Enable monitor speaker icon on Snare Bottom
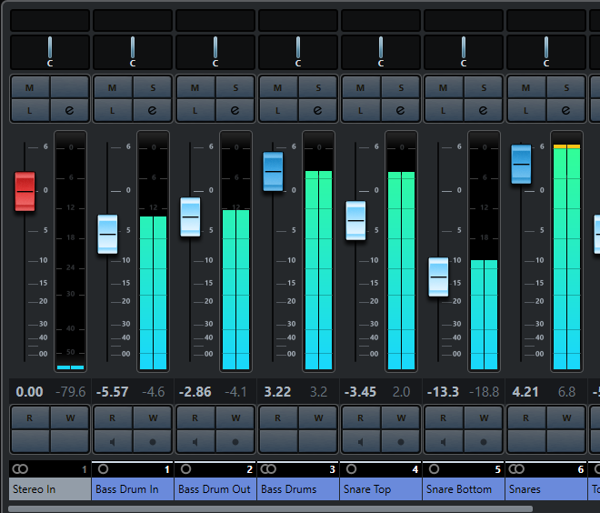Image resolution: width=600 pixels, height=513 pixels. tap(444, 441)
